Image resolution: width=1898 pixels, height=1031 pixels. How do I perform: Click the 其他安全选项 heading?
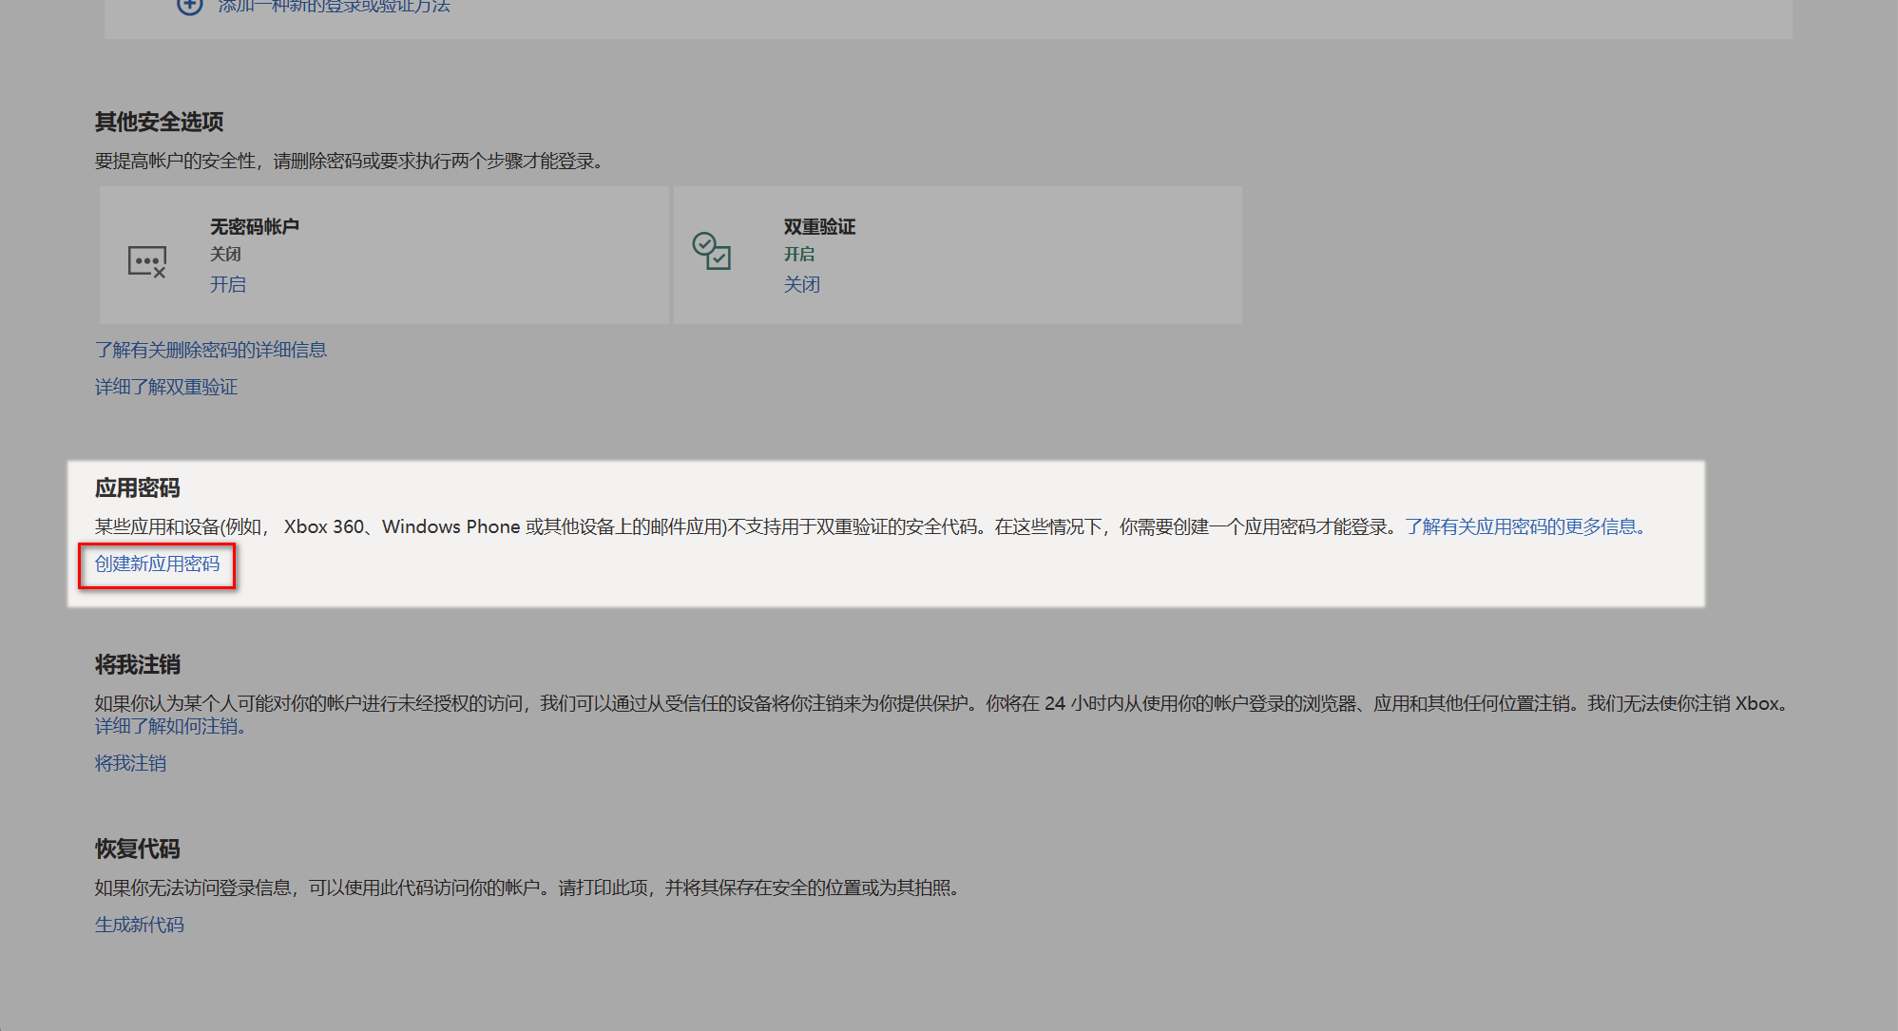(x=159, y=122)
